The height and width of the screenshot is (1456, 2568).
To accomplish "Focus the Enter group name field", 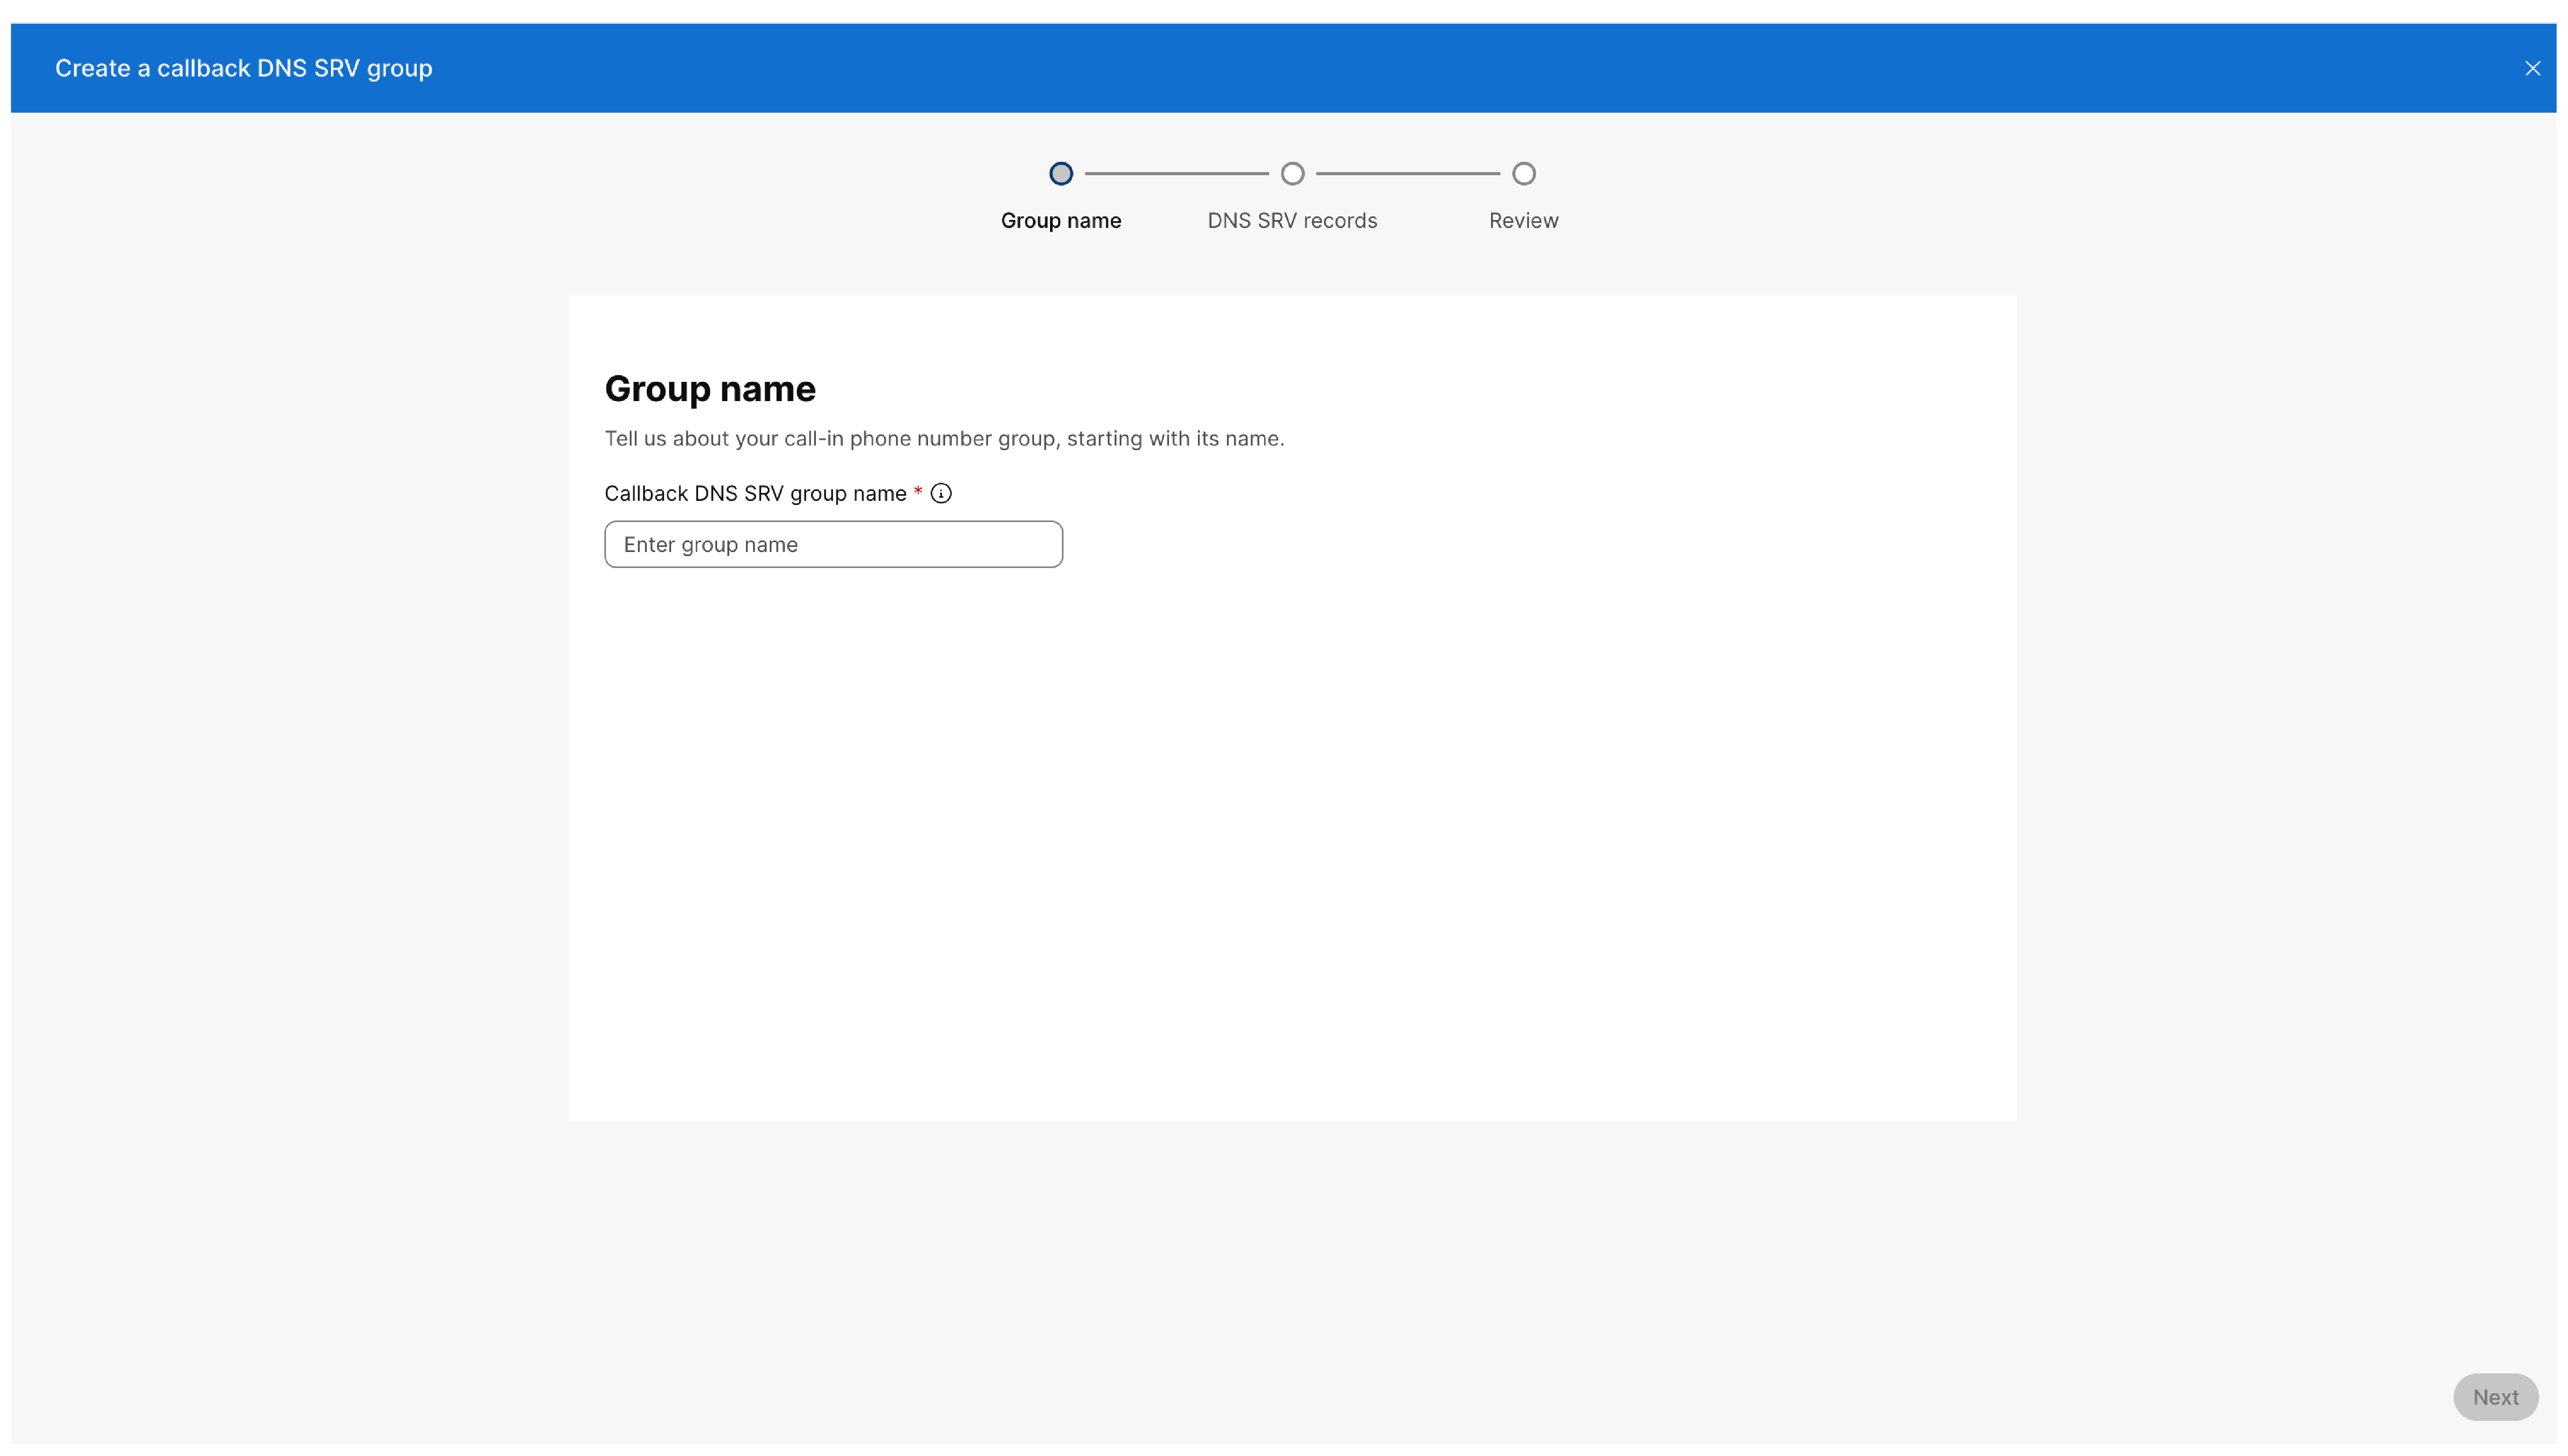I will tap(833, 544).
